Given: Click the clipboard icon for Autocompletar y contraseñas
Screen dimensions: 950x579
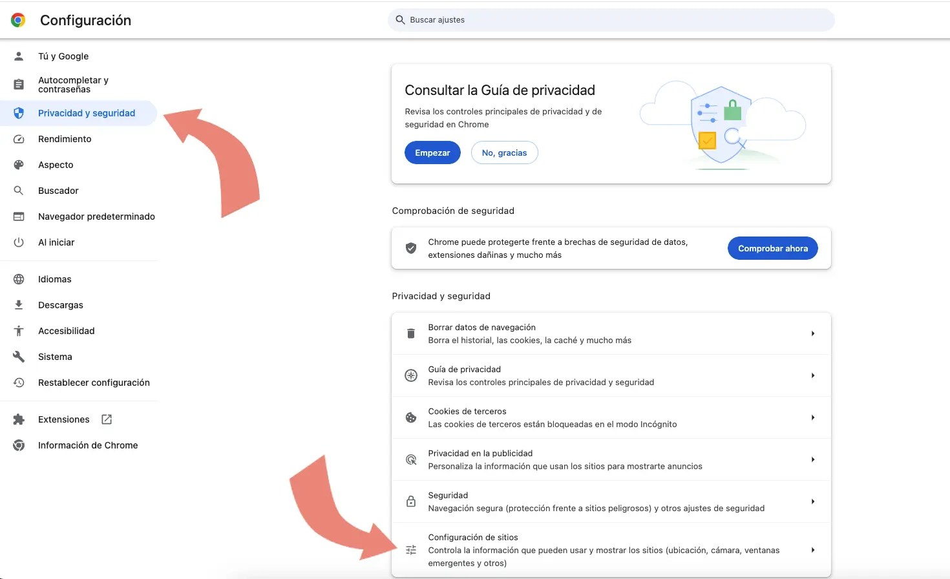Looking at the screenshot, I should [19, 85].
